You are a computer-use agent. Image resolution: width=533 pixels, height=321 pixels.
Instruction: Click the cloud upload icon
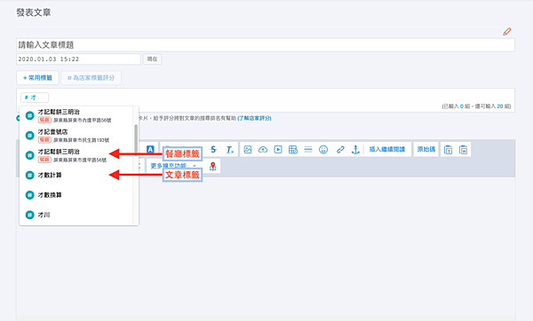pos(263,149)
